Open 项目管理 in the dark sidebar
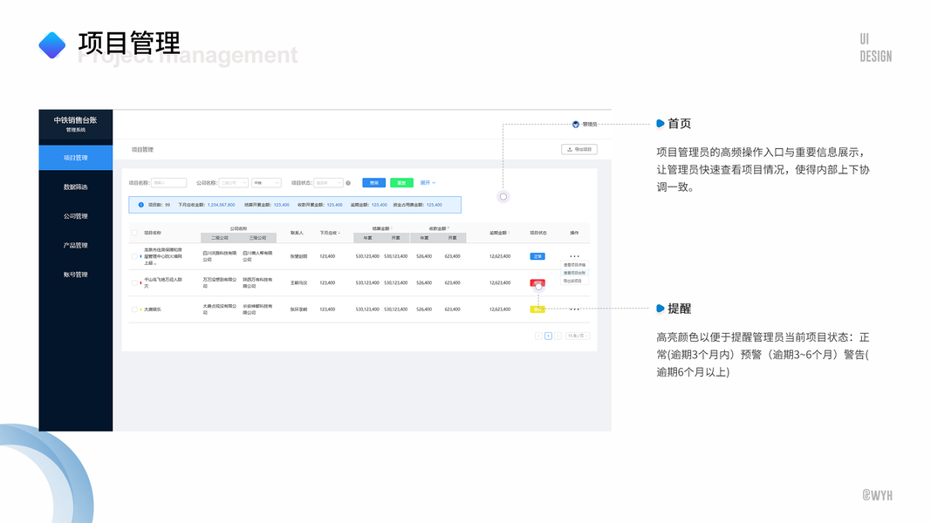Image resolution: width=931 pixels, height=523 pixels. click(75, 158)
